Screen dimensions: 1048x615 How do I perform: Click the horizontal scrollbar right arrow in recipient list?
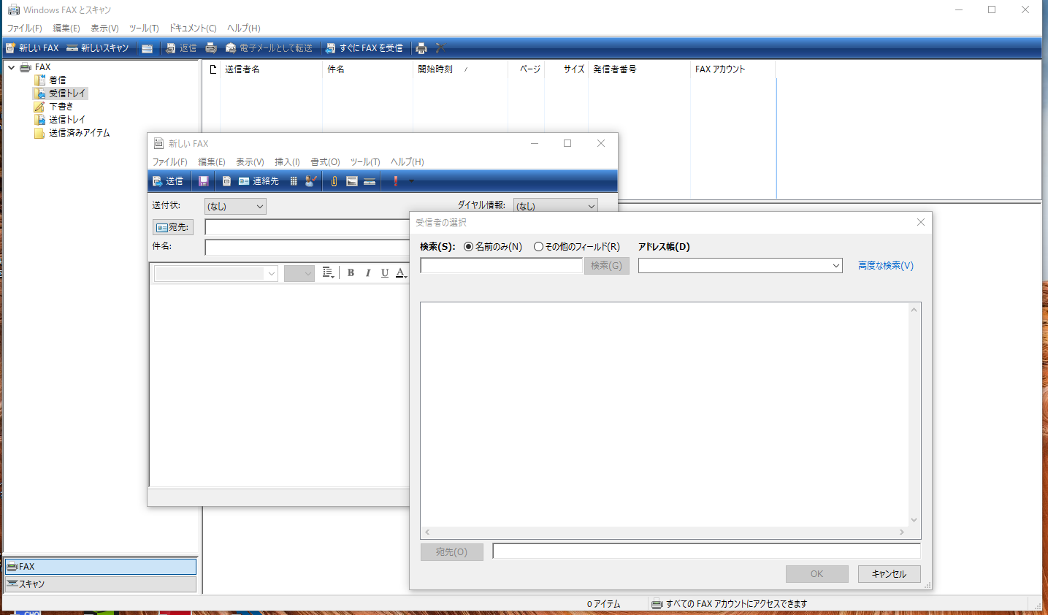(x=902, y=532)
